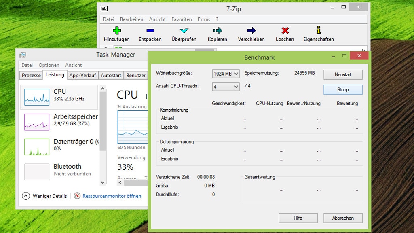Click the green plus Hinzufügen icon

pos(117,30)
